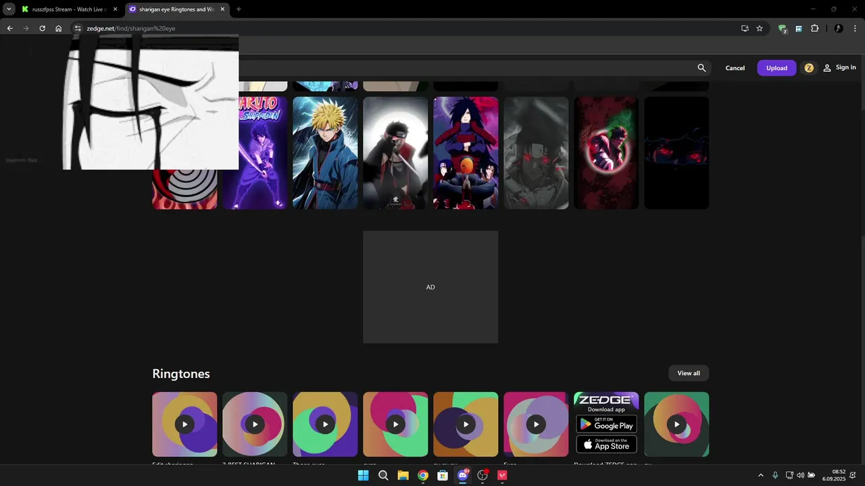Play the fifth ringtone with brown-green art
Screen dimensions: 865x486
click(466, 425)
